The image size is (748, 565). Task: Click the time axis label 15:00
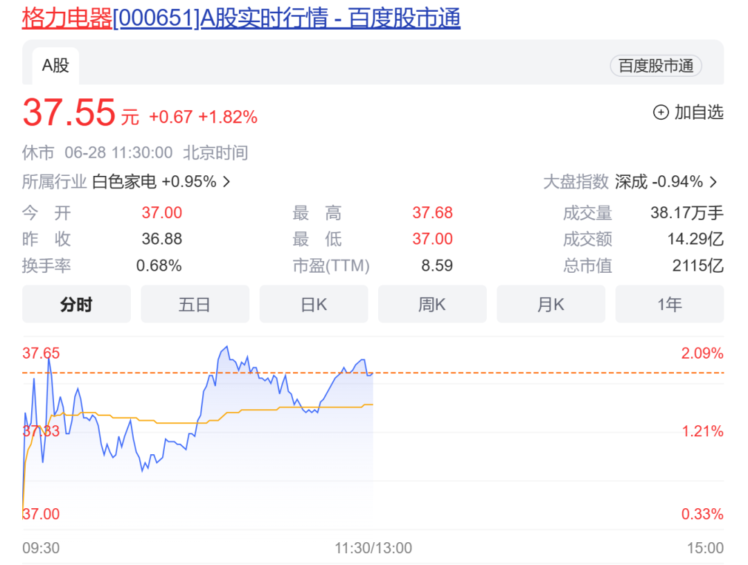[705, 548]
